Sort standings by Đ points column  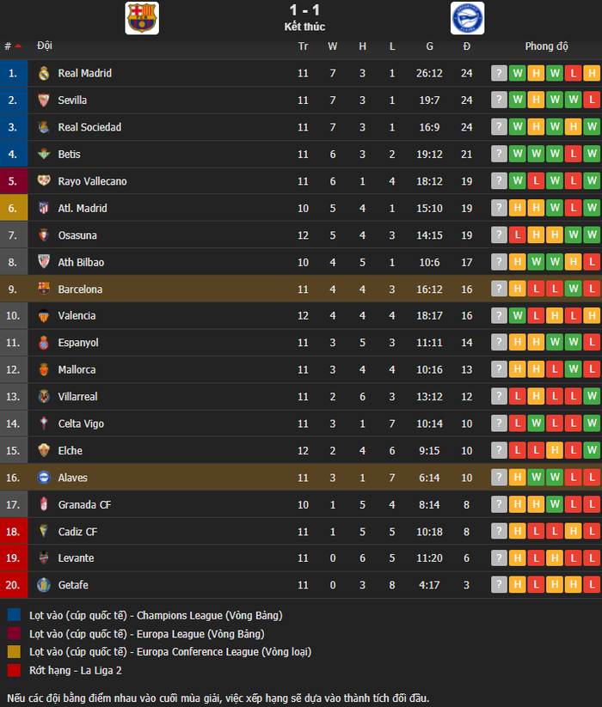(x=467, y=46)
